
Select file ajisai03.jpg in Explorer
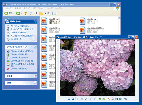(51, 21)
